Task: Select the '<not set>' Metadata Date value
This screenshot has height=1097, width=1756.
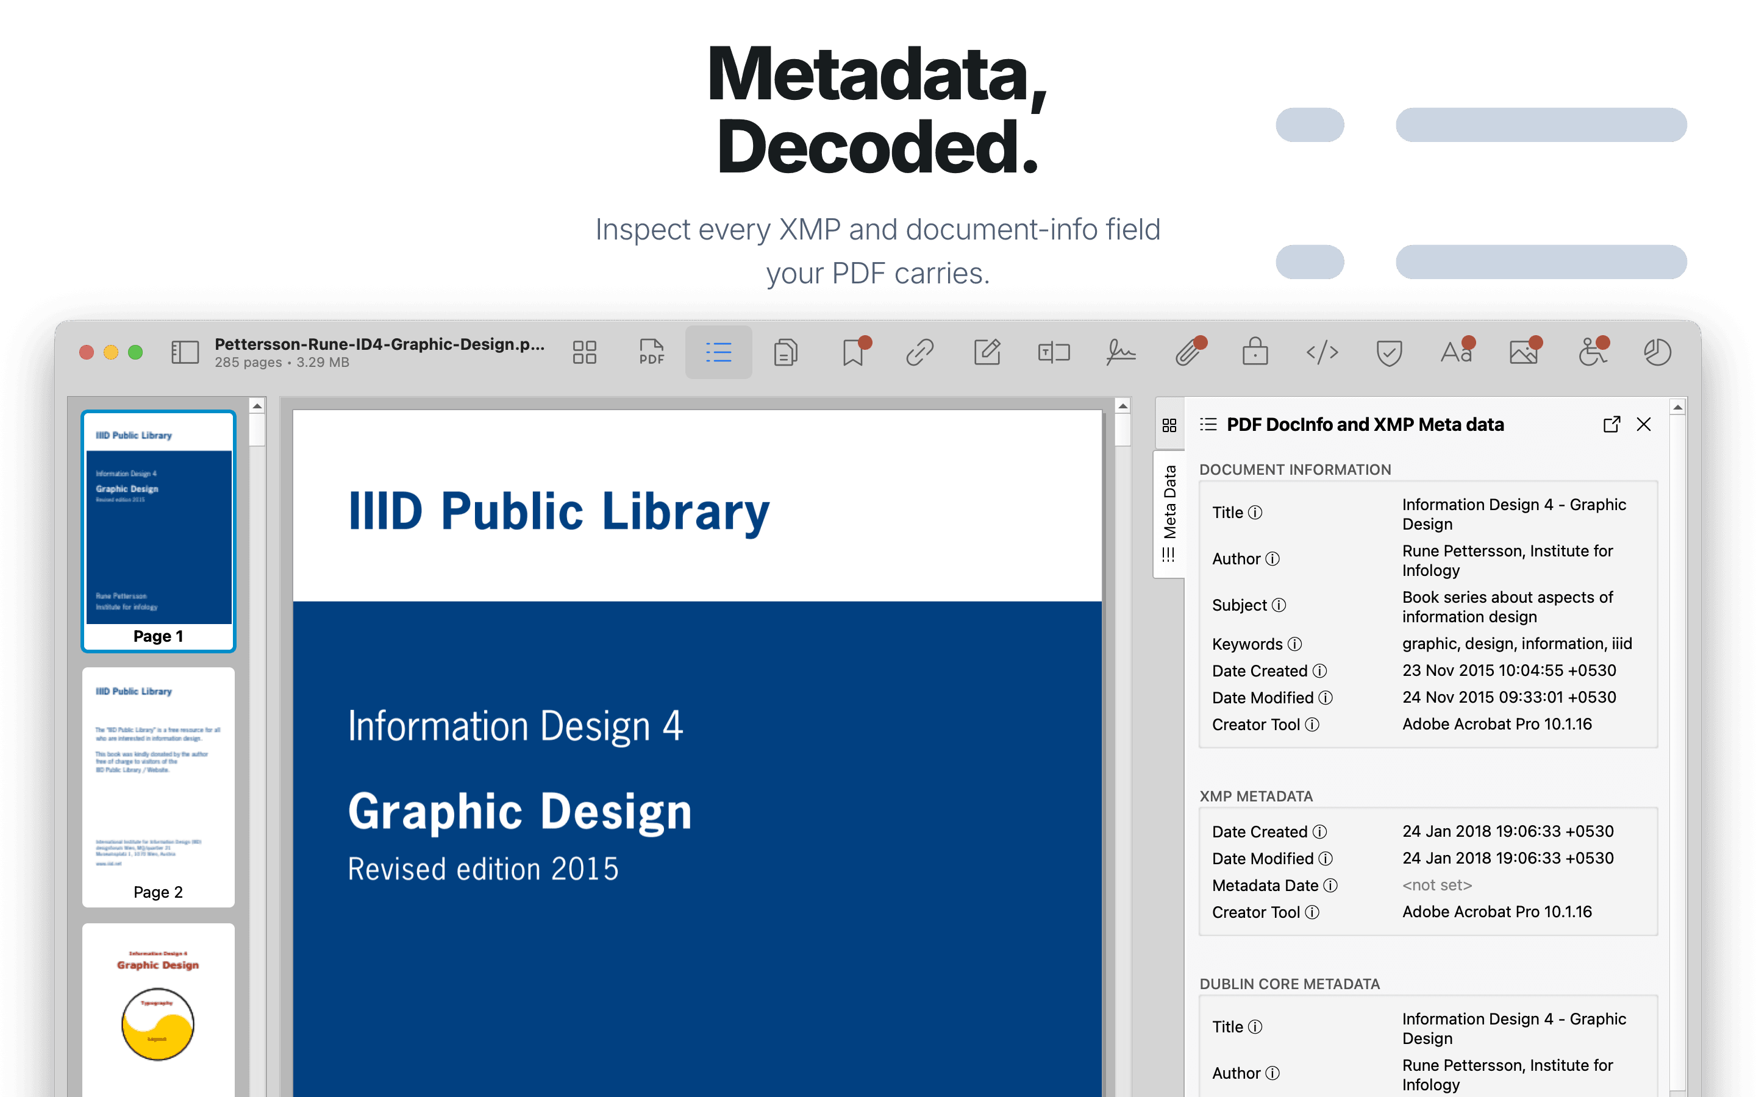Action: (x=1437, y=885)
